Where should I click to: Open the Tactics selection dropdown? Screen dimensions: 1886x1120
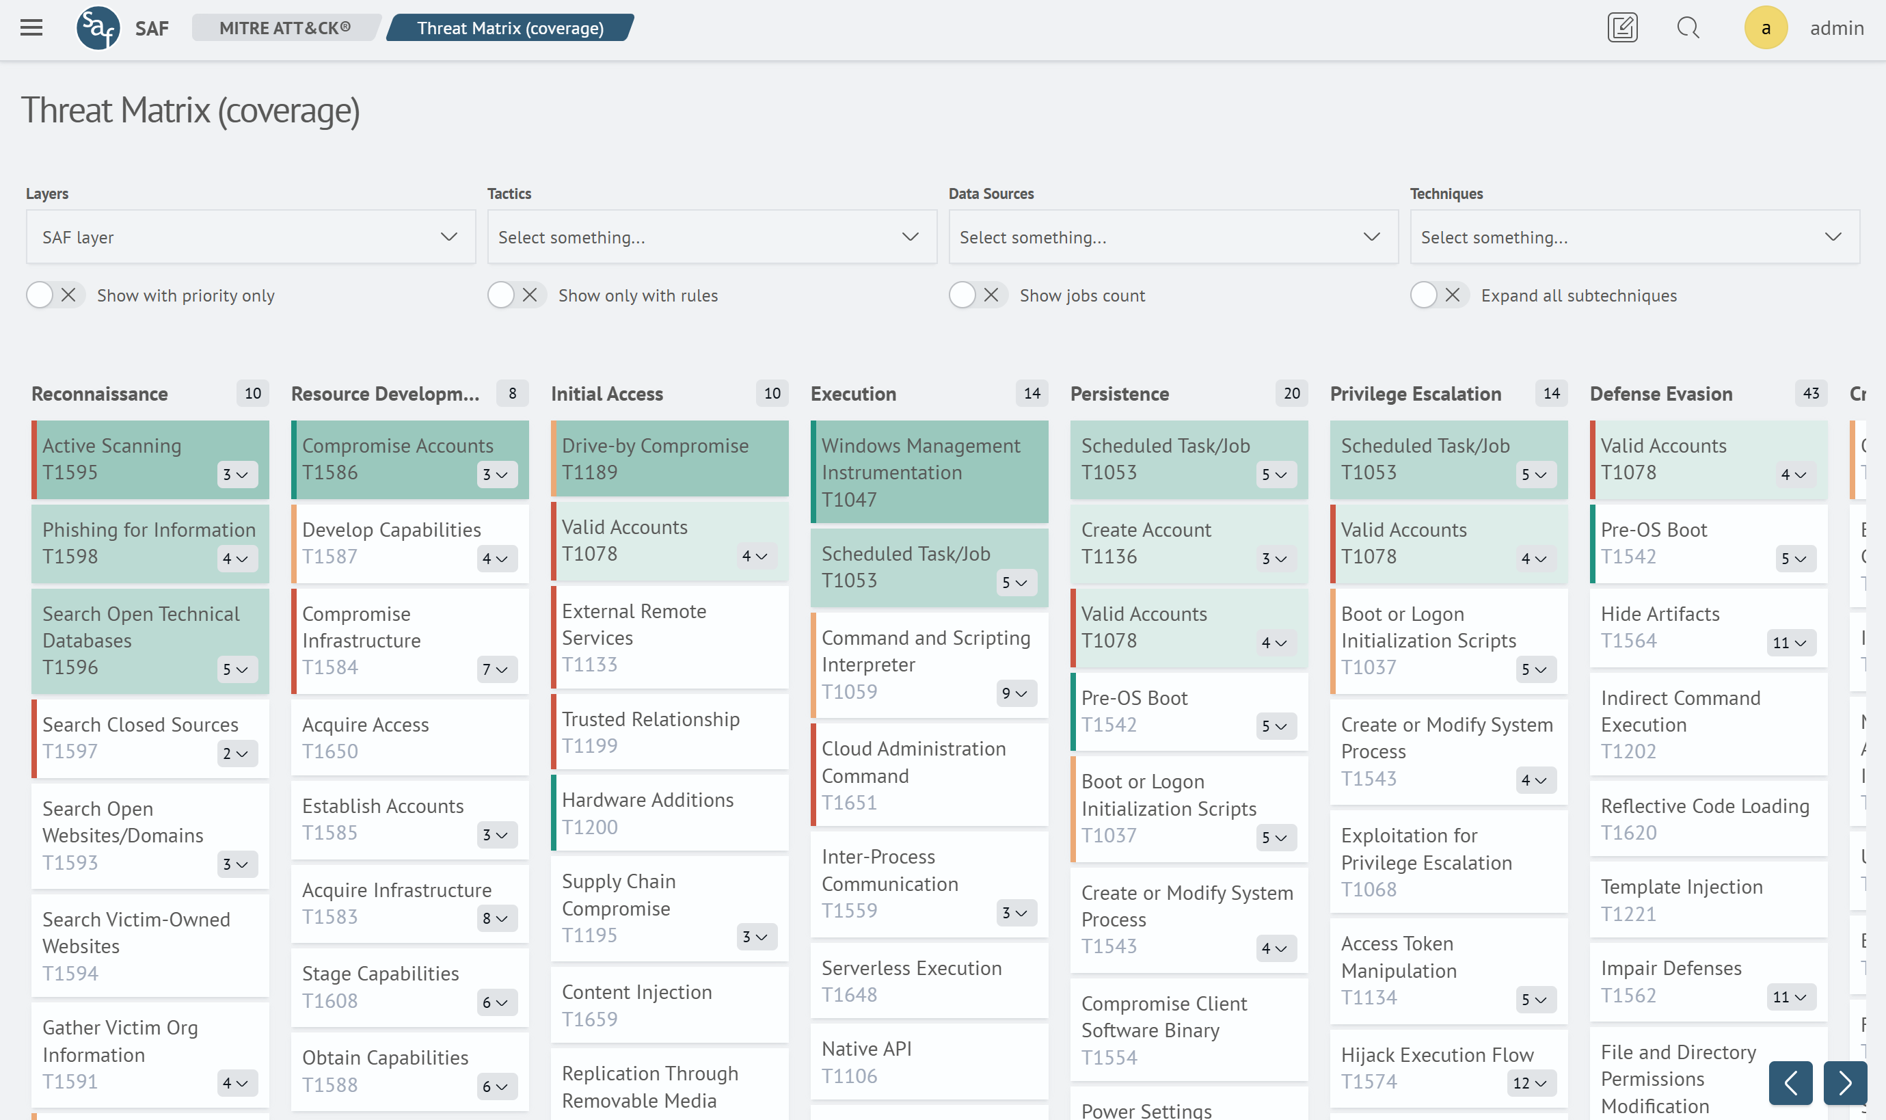pos(712,236)
